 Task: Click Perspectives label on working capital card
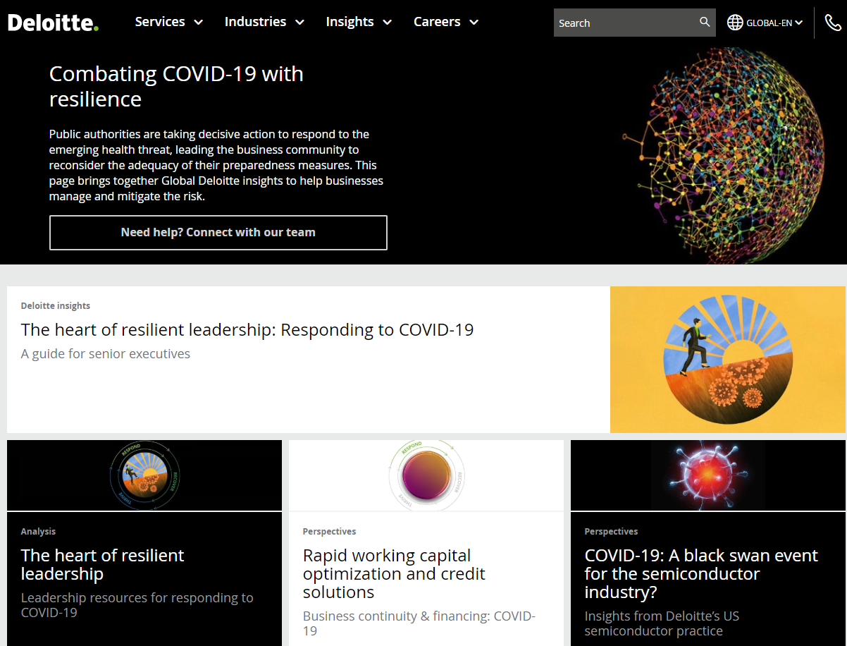[x=330, y=531]
